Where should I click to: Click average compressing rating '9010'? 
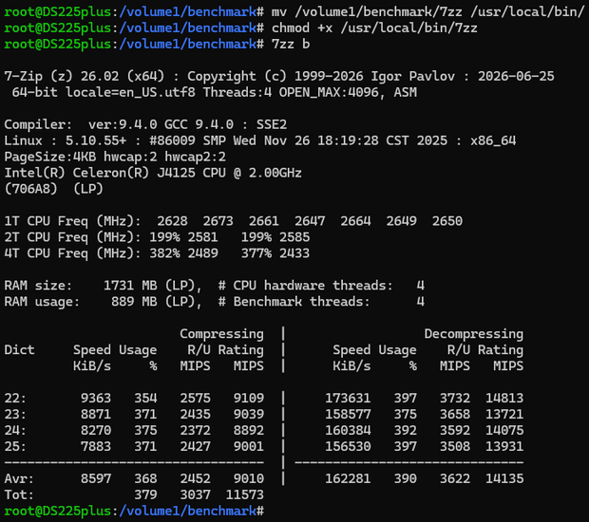pyautogui.click(x=248, y=479)
